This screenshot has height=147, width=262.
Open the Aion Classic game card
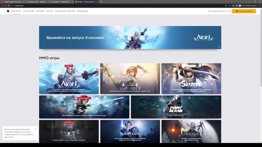pyautogui.click(x=69, y=78)
